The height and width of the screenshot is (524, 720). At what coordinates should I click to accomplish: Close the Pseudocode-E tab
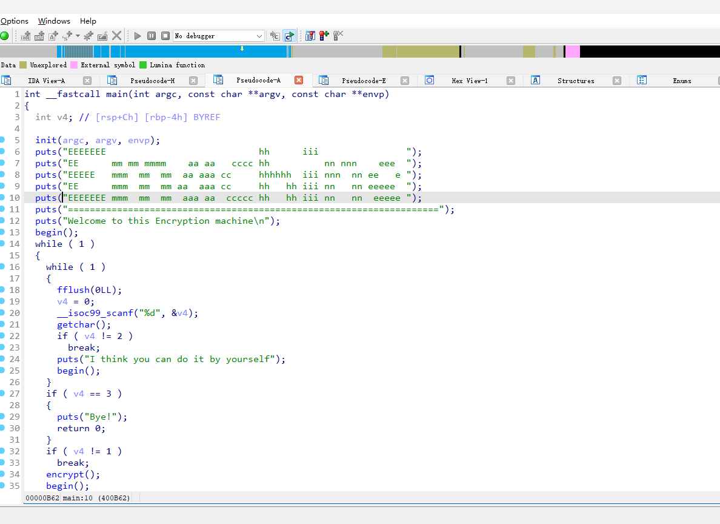(404, 81)
